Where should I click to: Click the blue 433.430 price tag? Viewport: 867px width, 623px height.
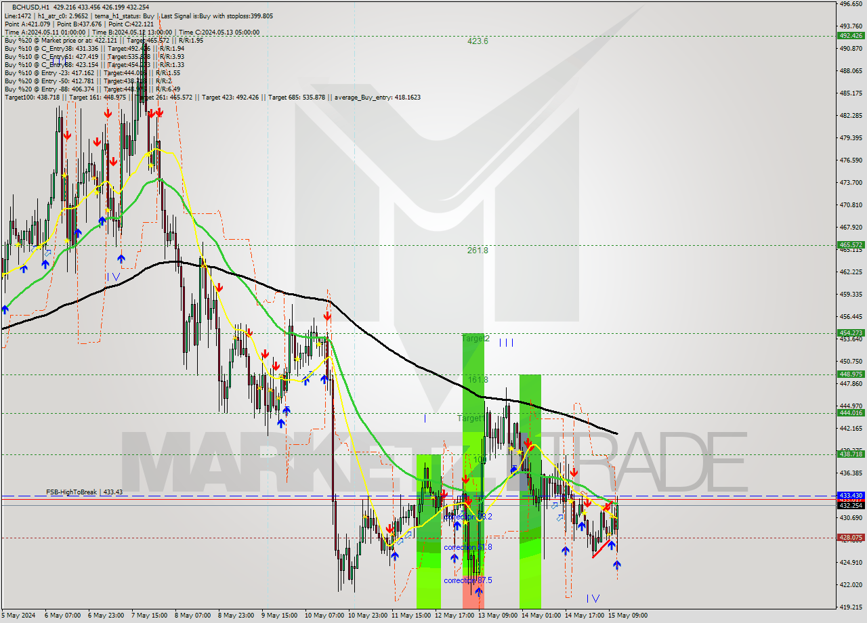(x=851, y=496)
